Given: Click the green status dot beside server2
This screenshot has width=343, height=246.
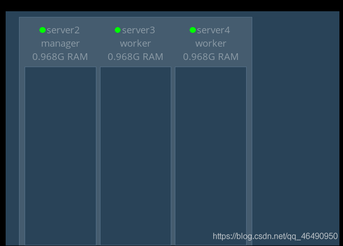Looking at the screenshot, I should [43, 30].
